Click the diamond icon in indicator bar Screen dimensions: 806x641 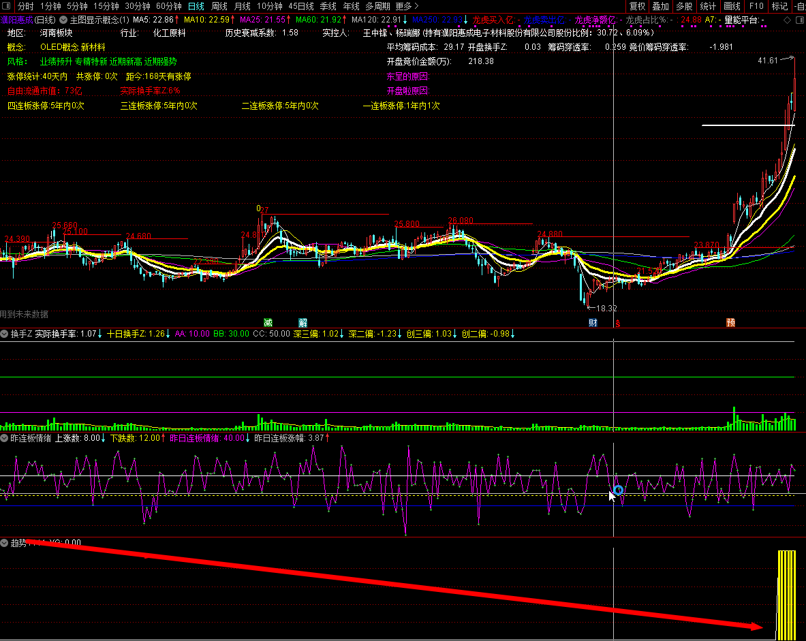click(x=787, y=20)
